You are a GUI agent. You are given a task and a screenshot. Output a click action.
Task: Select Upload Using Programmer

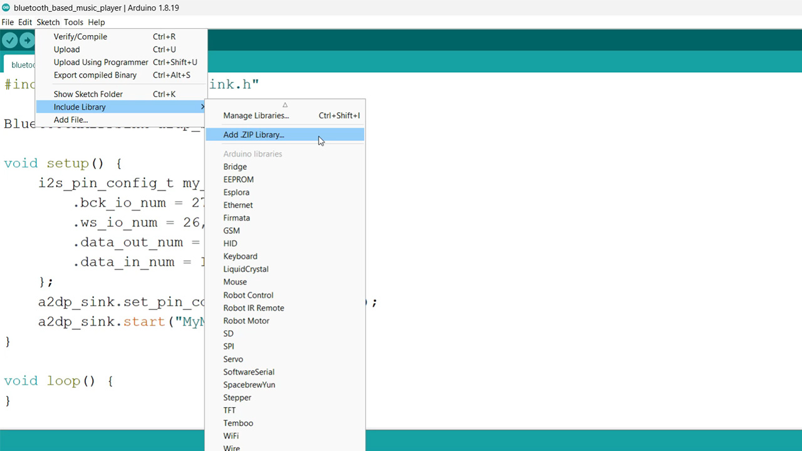pos(121,62)
